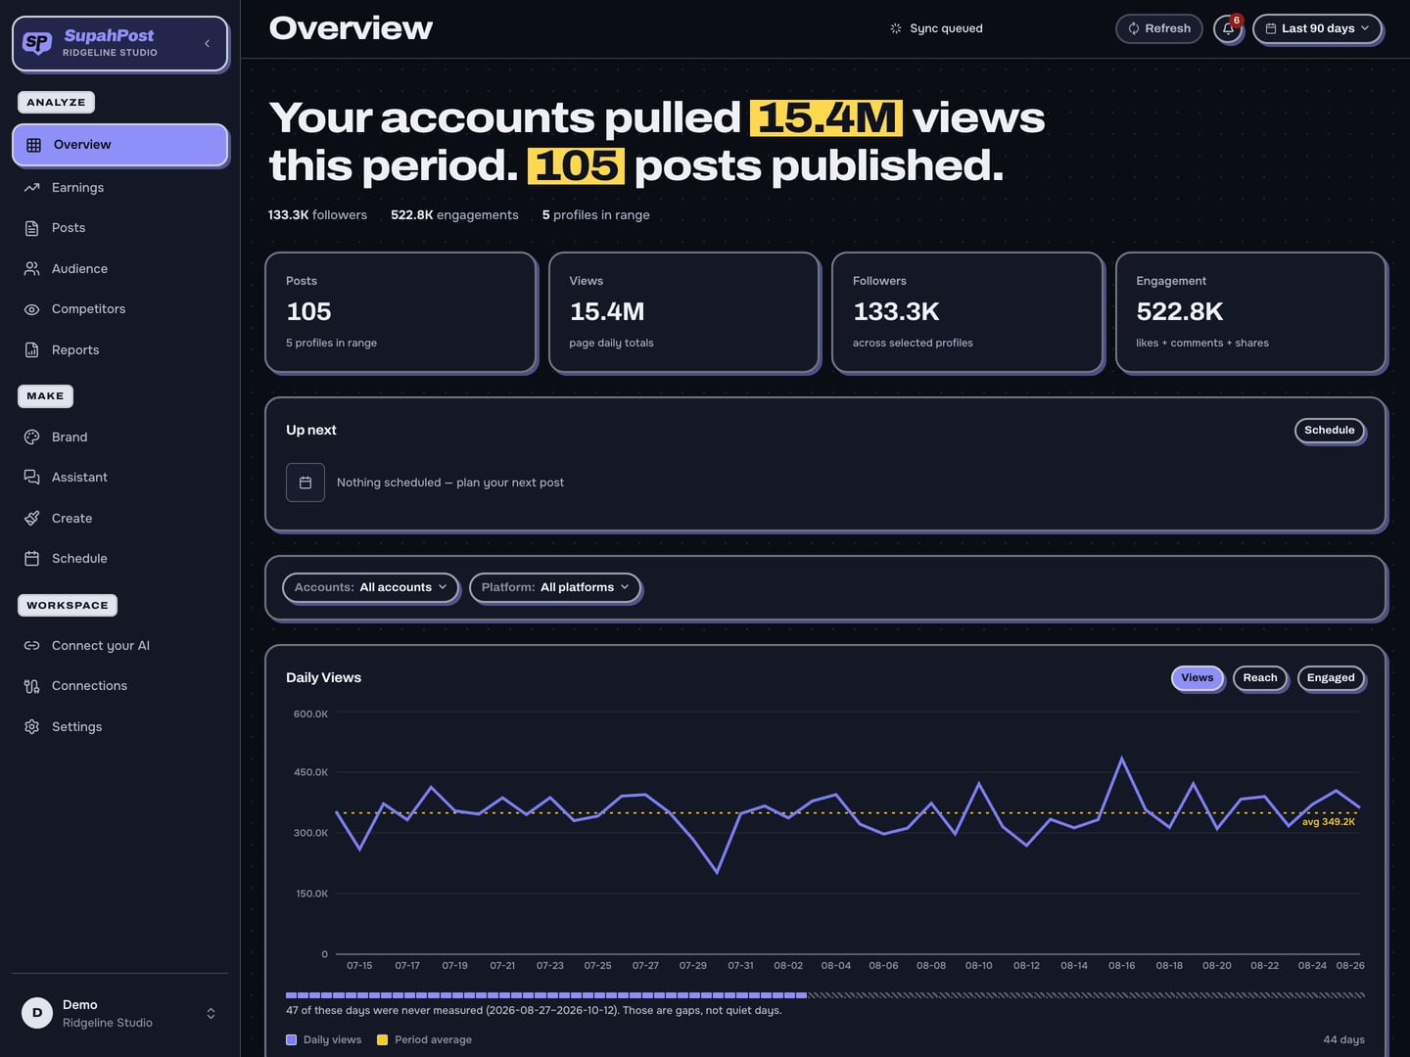Click the Posts 105 stat card
Viewport: 1410px width, 1057px height.
tap(400, 312)
